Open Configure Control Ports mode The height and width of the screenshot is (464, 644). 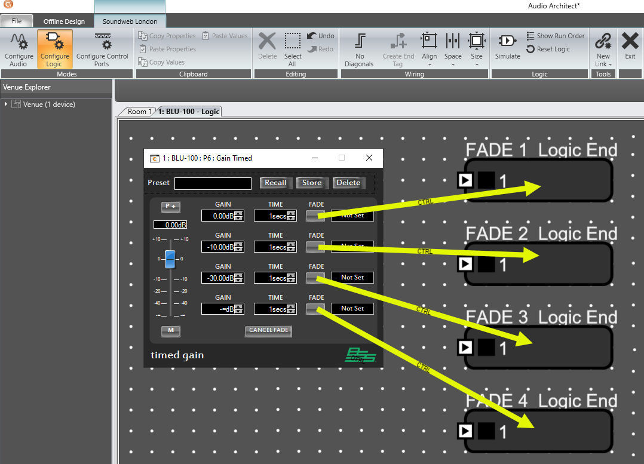(x=102, y=50)
